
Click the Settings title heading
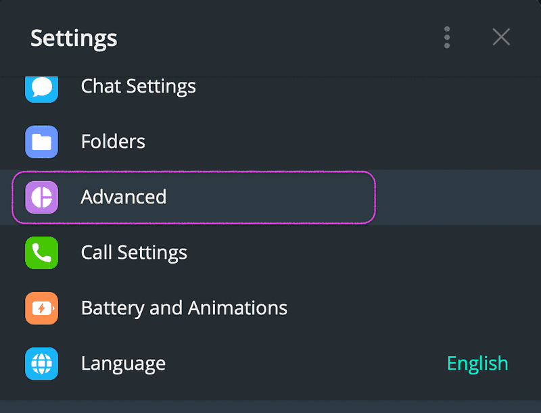74,38
